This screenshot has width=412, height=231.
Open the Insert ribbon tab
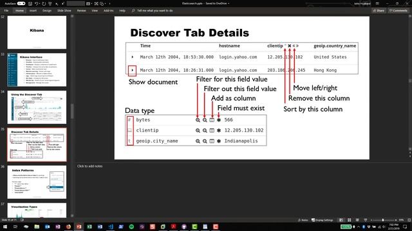(33, 11)
